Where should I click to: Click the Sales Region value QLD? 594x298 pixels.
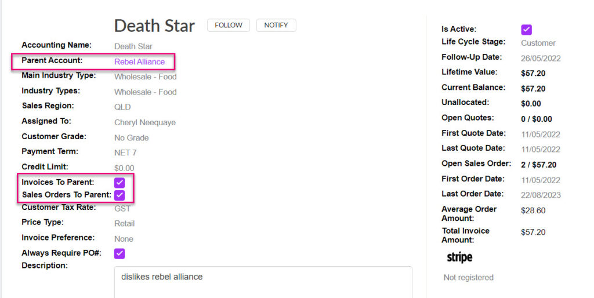[122, 107]
